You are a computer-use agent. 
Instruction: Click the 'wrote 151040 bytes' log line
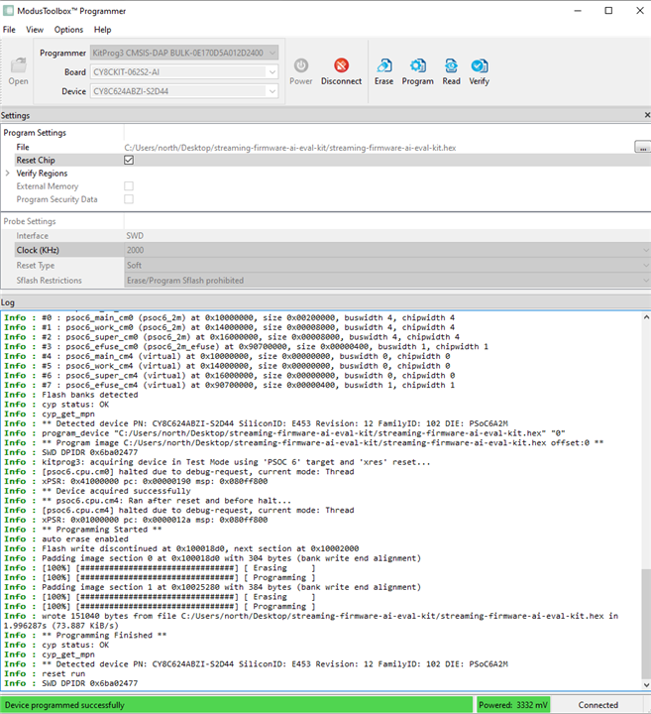pyautogui.click(x=311, y=621)
